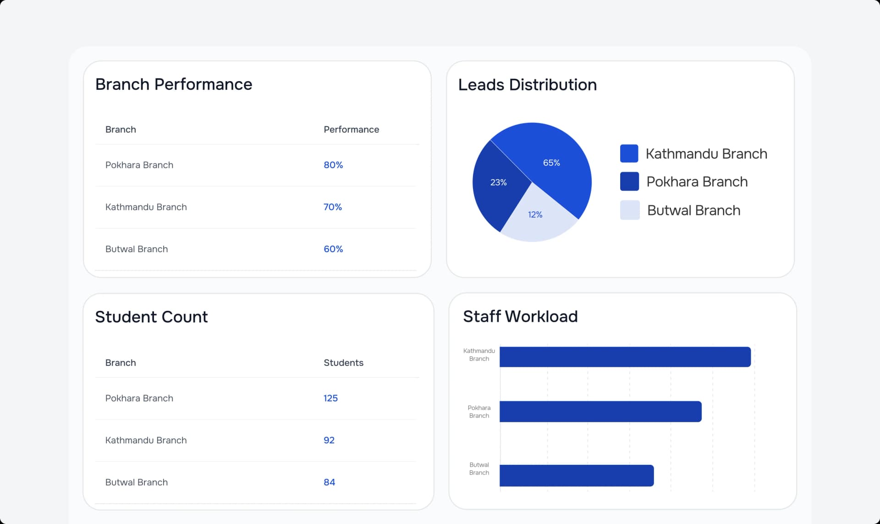The width and height of the screenshot is (880, 524).
Task: Open the Leads Distribution panel title
Action: pyautogui.click(x=528, y=84)
